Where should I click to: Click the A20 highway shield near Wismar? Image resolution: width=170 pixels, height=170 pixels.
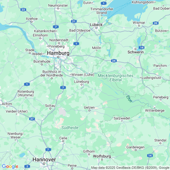coord(156,23)
